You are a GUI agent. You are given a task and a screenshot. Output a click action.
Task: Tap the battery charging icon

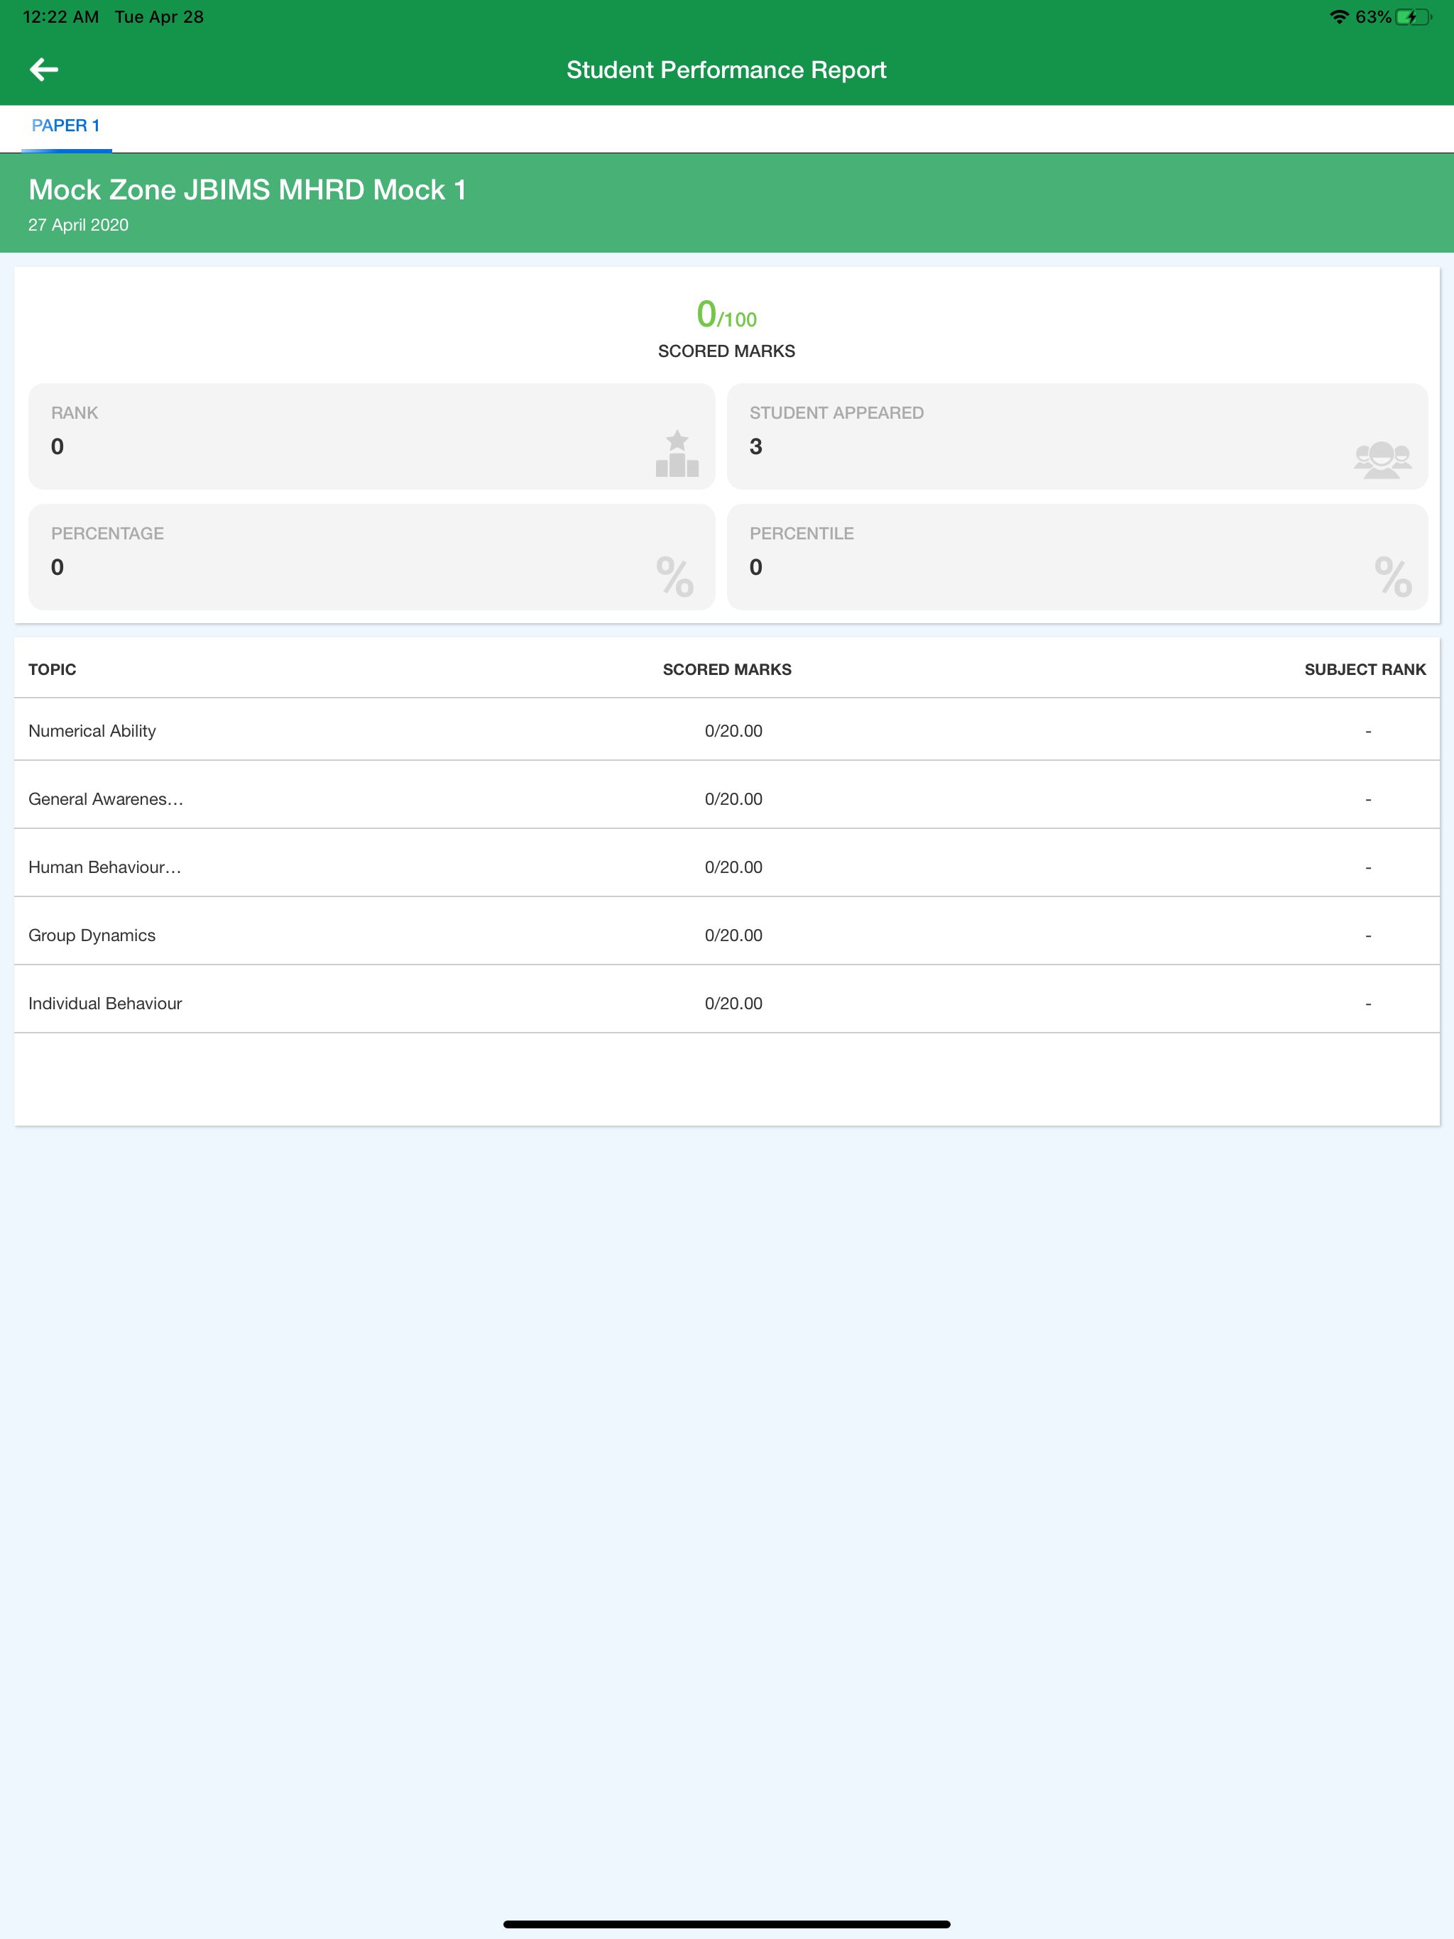click(x=1412, y=16)
